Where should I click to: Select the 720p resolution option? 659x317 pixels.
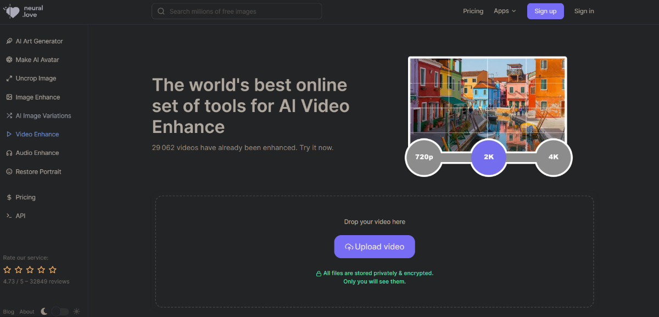click(423, 157)
